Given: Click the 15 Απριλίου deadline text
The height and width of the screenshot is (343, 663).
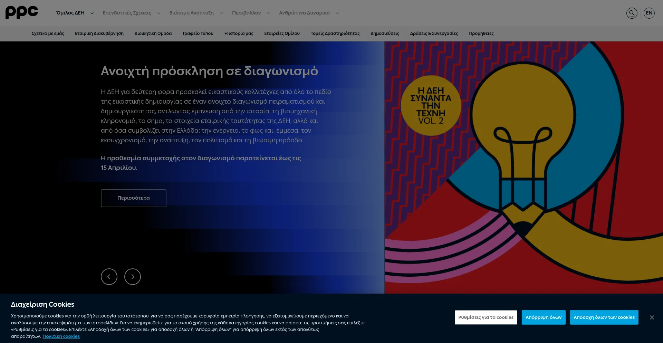Looking at the screenshot, I should (x=119, y=168).
